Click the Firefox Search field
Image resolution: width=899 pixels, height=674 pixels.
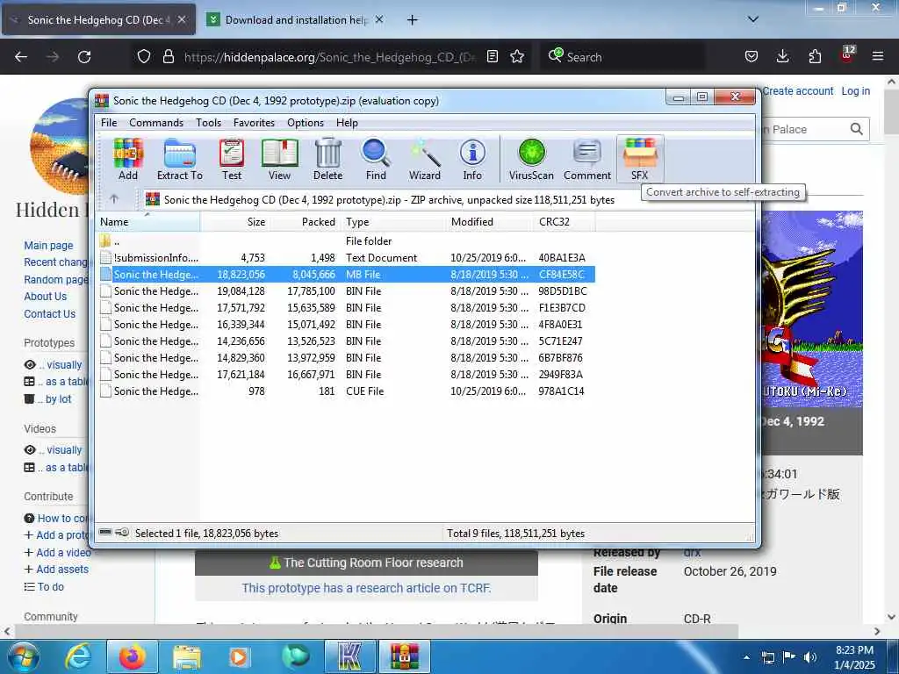pos(622,57)
